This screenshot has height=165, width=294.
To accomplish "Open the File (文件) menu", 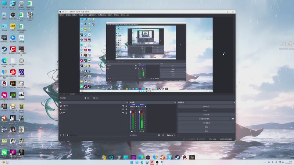I will [62, 15].
